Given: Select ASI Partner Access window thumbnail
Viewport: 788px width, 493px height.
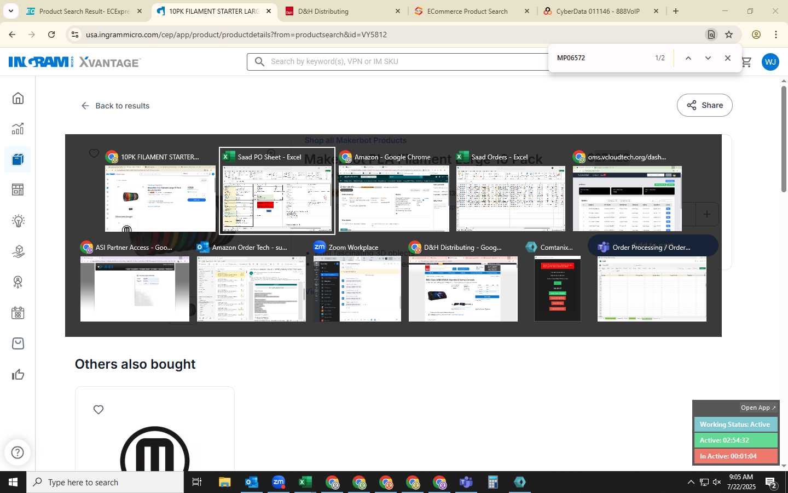Looking at the screenshot, I should tap(135, 281).
